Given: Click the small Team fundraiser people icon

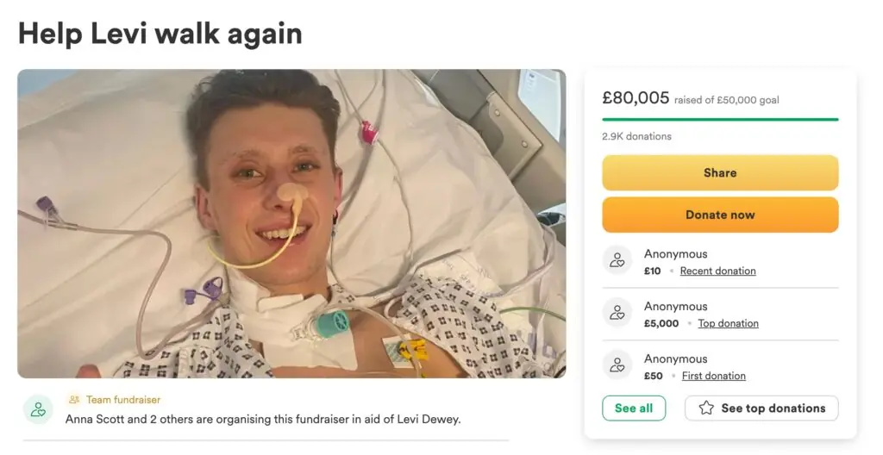Looking at the screenshot, I should pos(74,400).
